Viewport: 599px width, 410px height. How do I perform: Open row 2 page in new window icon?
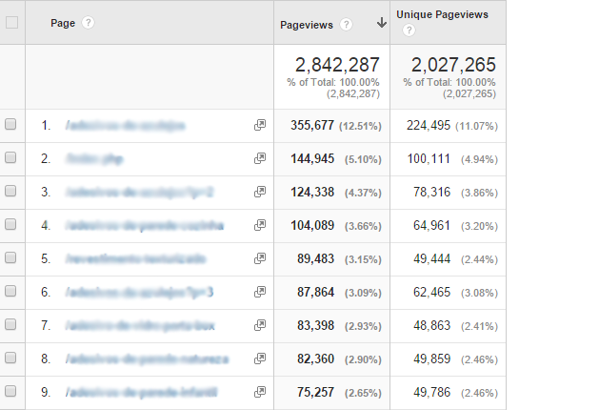click(x=260, y=158)
